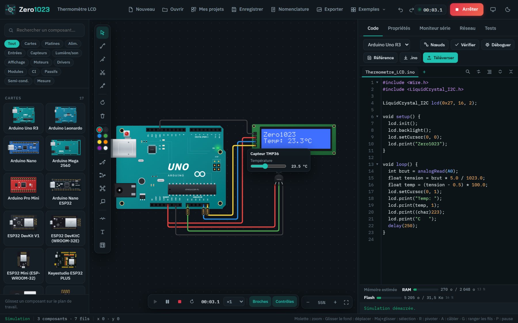
Task: Open the simulation speed ×1 dropdown
Action: (234, 302)
